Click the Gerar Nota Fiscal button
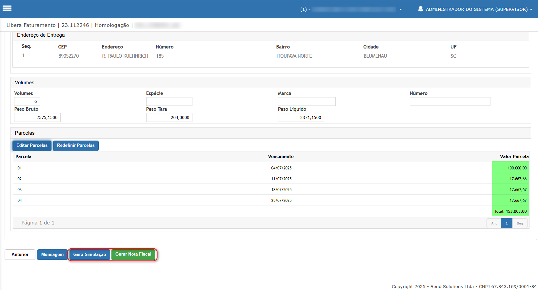538x290 pixels. point(133,254)
